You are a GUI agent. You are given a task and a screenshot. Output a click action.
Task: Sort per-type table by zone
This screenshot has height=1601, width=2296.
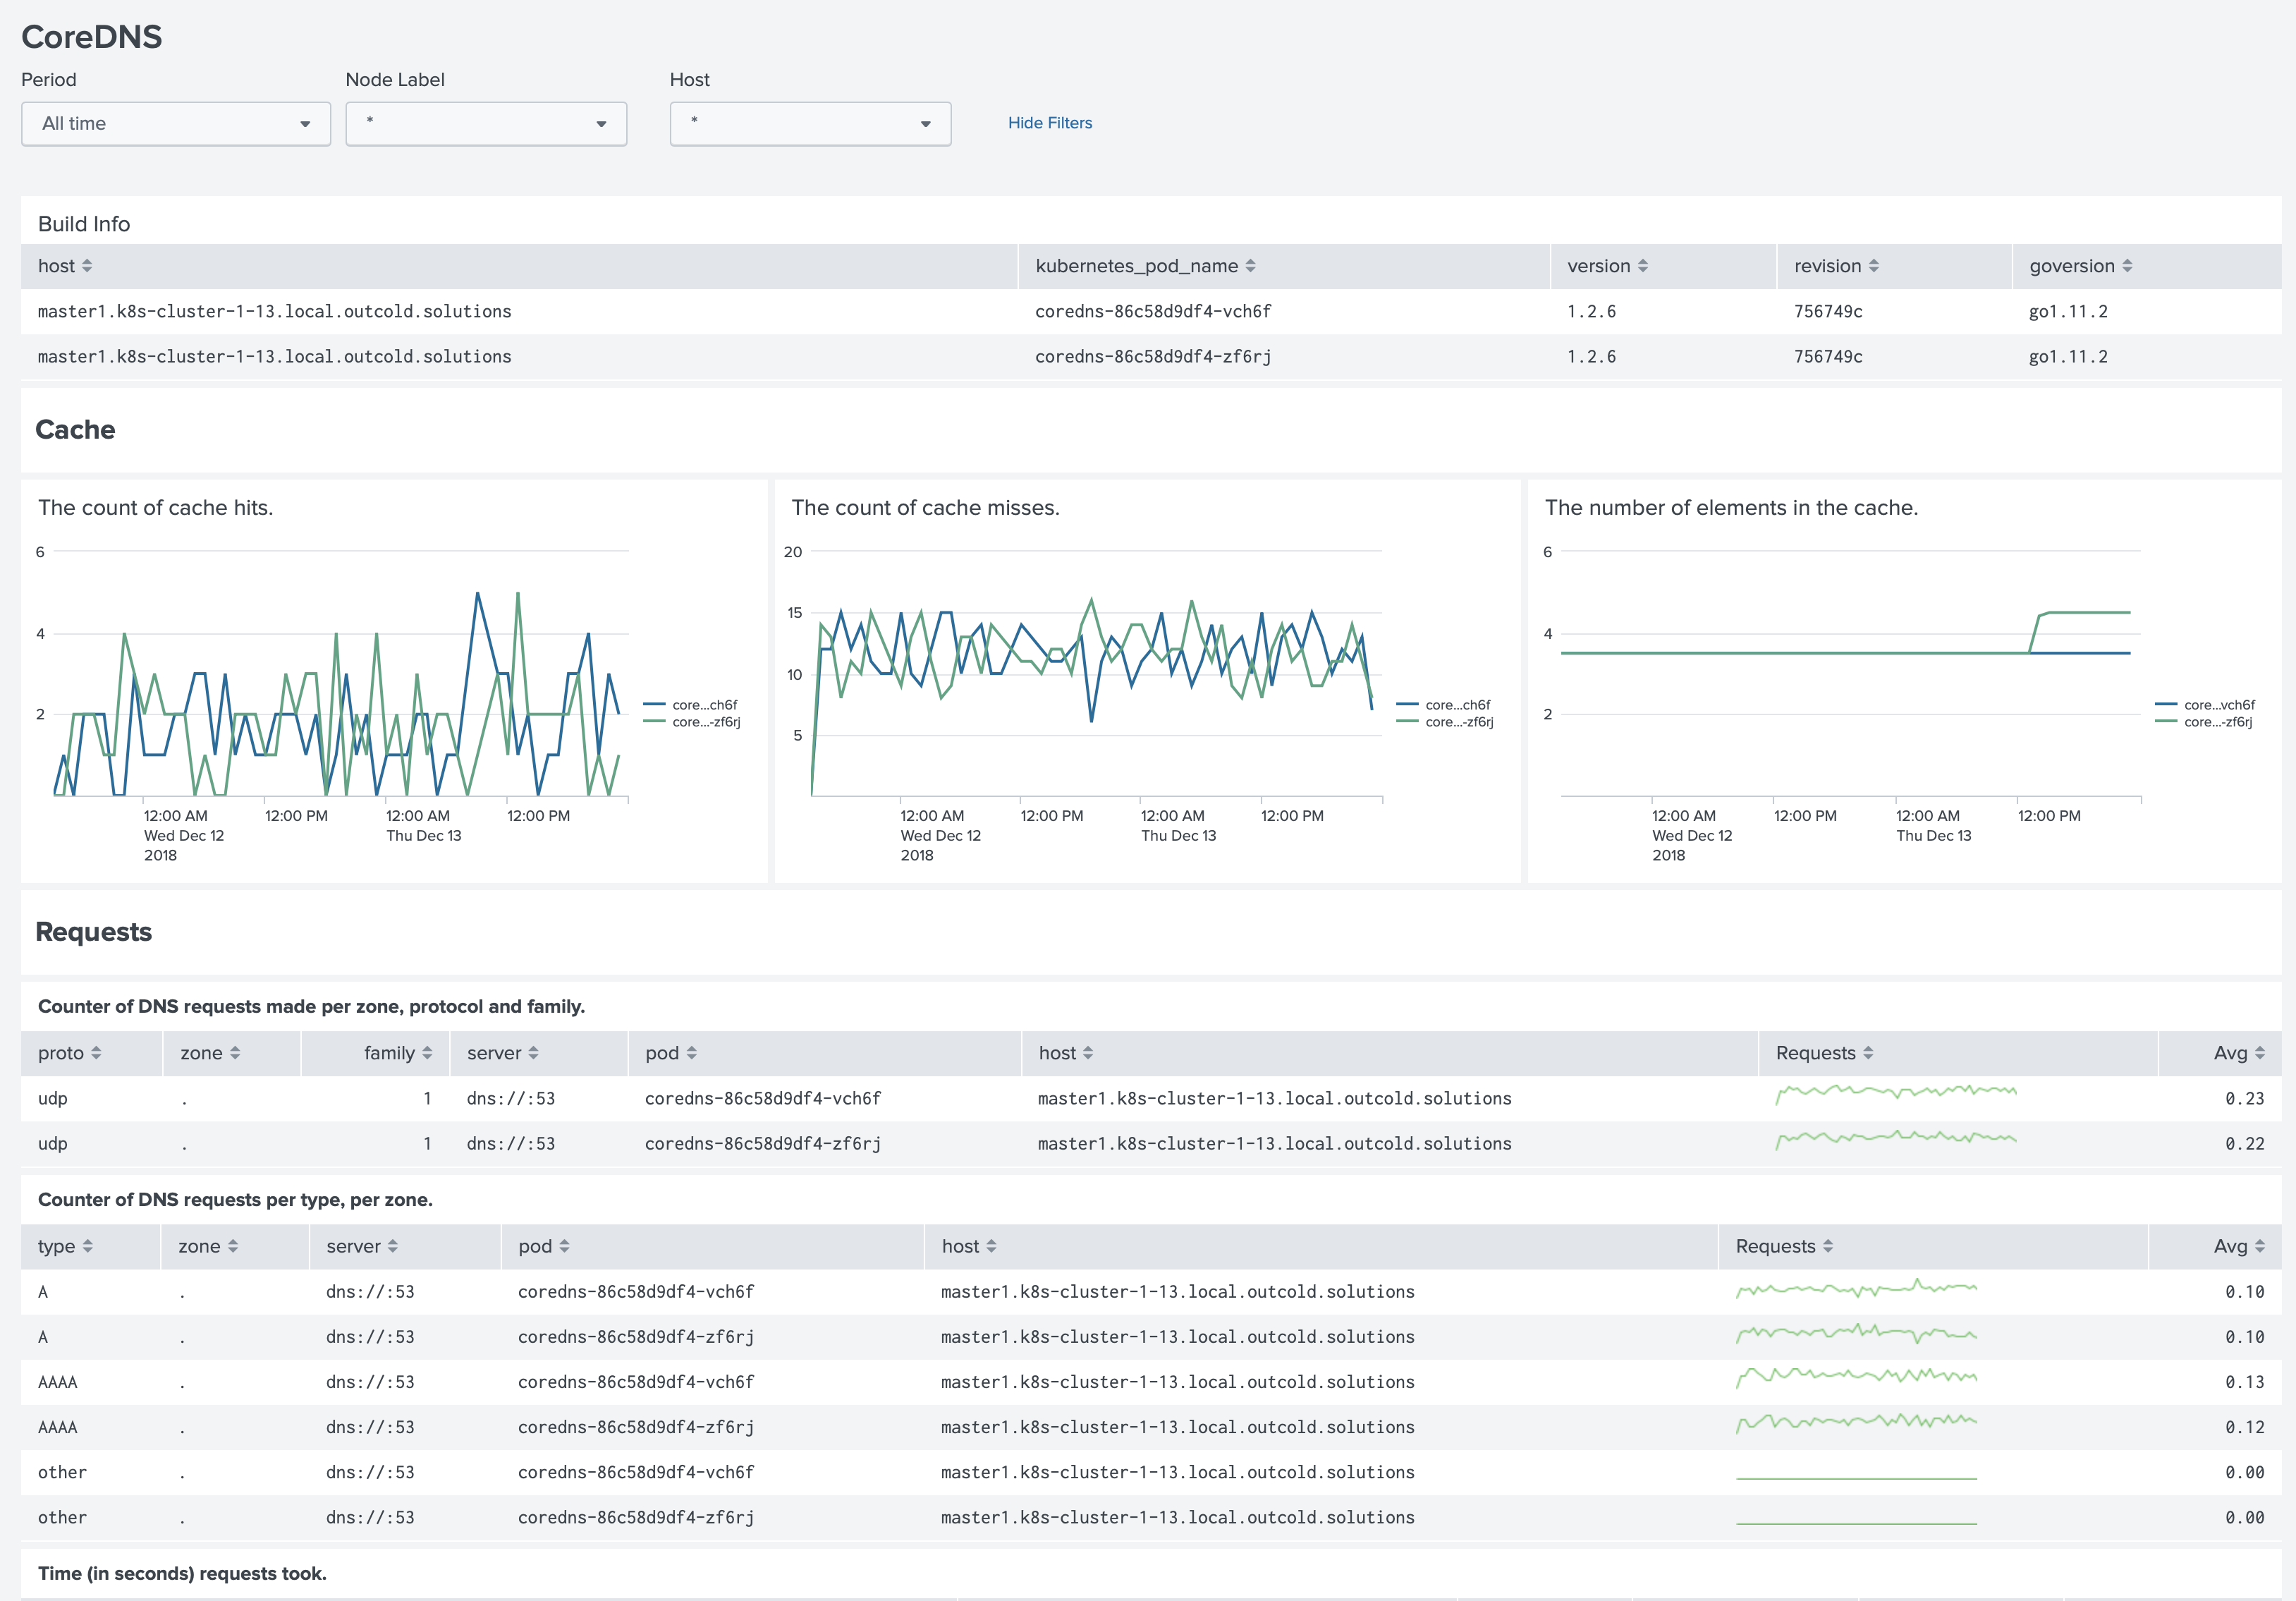[x=208, y=1246]
